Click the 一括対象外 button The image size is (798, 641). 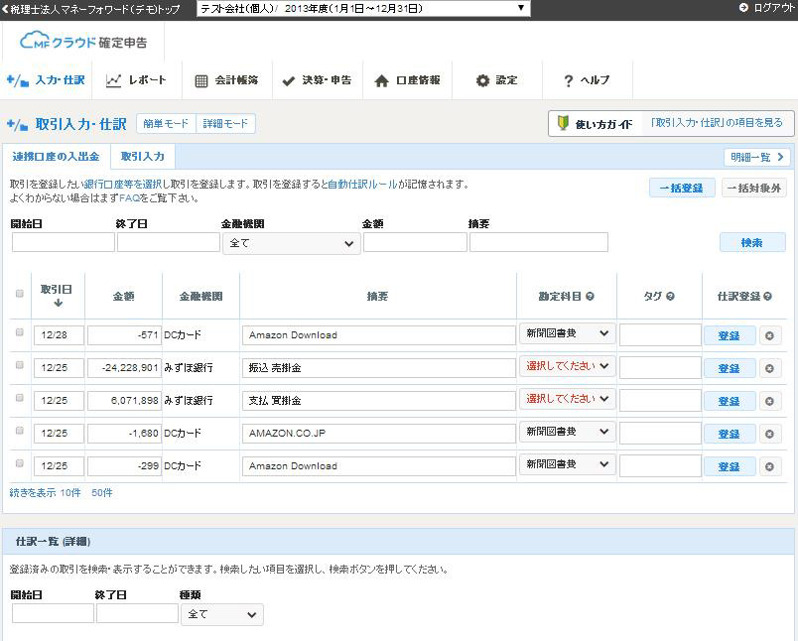click(x=753, y=189)
